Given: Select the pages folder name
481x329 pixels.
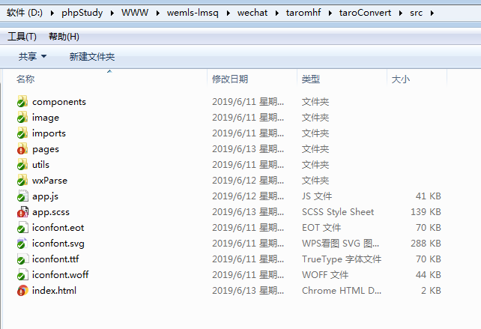Looking at the screenshot, I should click(x=46, y=149).
